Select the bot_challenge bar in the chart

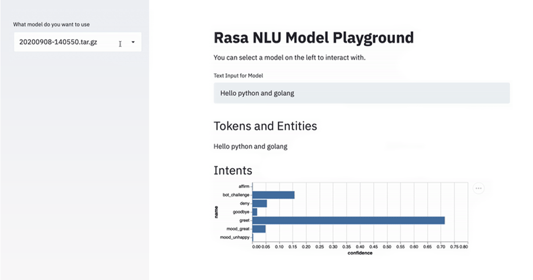point(273,195)
